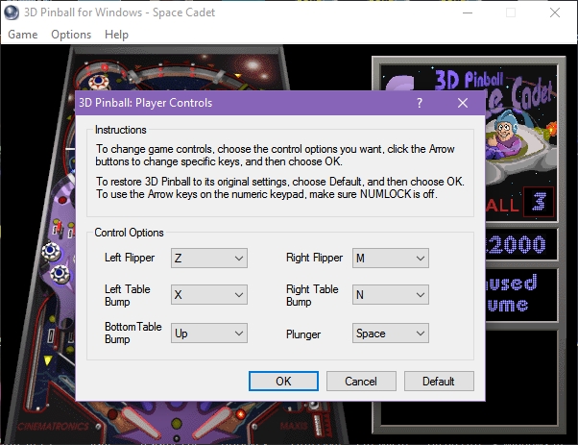
Task: Open the Left Table Bump key dropdown
Action: pos(209,294)
